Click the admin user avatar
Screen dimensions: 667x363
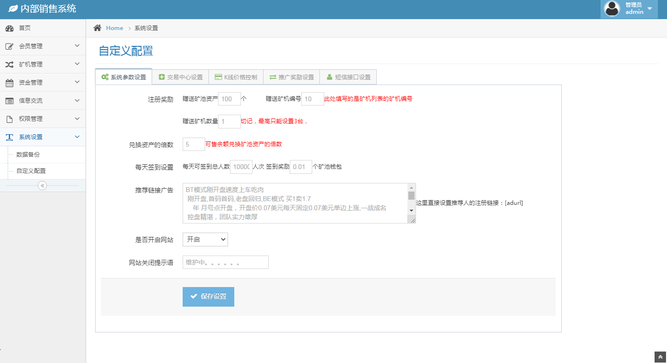click(612, 9)
